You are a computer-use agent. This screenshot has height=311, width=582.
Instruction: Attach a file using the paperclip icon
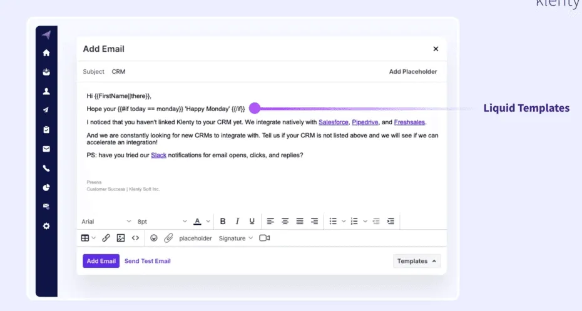click(x=168, y=238)
